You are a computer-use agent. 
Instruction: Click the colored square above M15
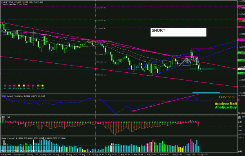tap(14, 86)
